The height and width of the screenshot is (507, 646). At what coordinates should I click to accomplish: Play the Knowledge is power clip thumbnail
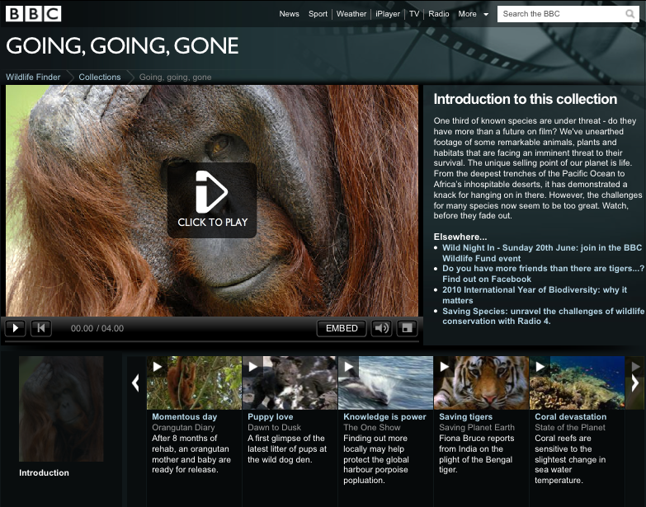[385, 383]
